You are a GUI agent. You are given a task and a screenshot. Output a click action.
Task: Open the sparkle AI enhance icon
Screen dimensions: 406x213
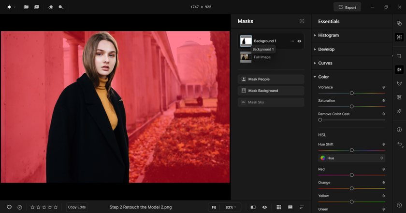(399, 111)
